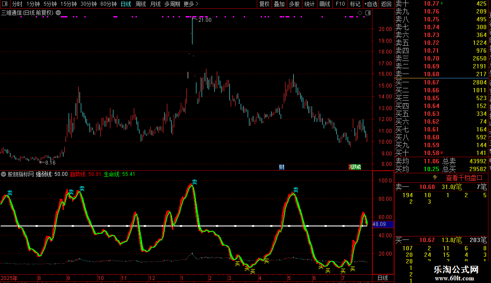
Task: Open 查看千档盘口 link
Action: (x=464, y=178)
